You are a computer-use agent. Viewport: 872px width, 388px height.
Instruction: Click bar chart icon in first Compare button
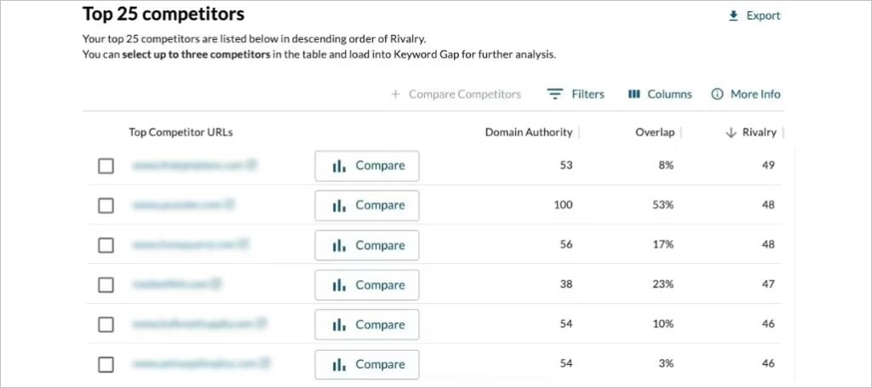(339, 166)
